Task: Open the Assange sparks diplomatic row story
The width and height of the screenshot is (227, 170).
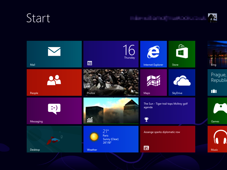Action: pos(167,139)
